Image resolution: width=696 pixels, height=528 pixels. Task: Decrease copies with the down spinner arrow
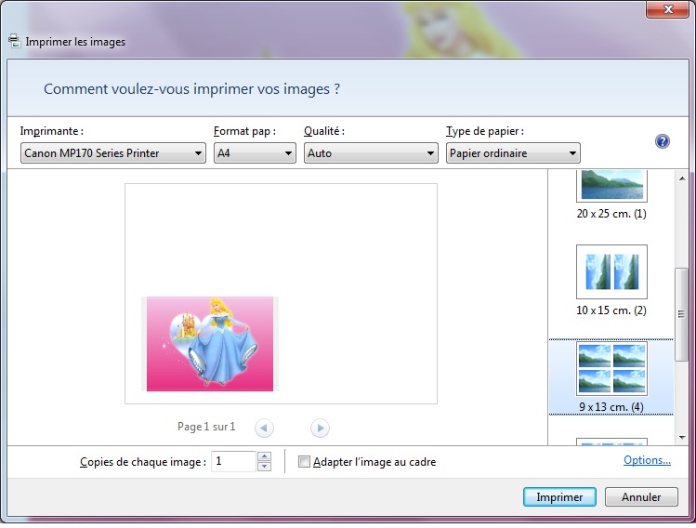tap(265, 467)
